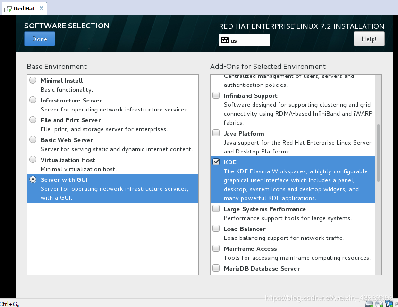The width and height of the screenshot is (398, 307).
Task: Enable the Java Platform checkbox
Action: click(216, 133)
